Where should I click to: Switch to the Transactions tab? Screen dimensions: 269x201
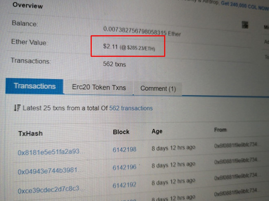coord(35,86)
